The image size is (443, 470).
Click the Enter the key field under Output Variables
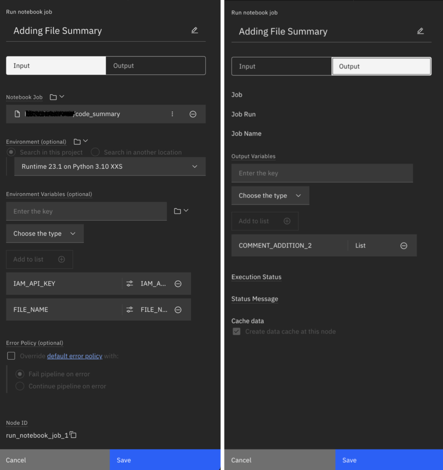(322, 173)
